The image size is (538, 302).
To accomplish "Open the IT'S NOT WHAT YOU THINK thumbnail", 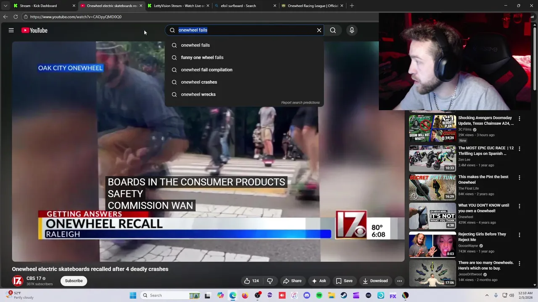I will coord(433,216).
